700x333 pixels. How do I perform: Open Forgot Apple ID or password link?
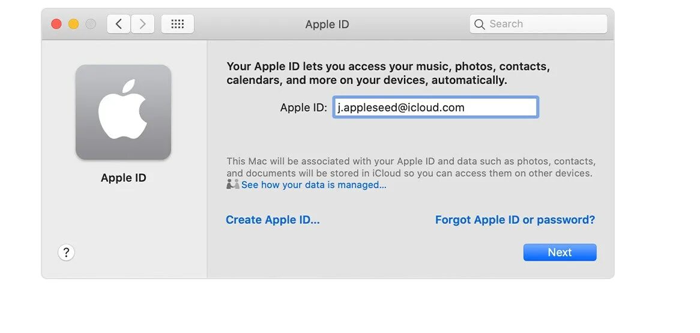pos(515,220)
